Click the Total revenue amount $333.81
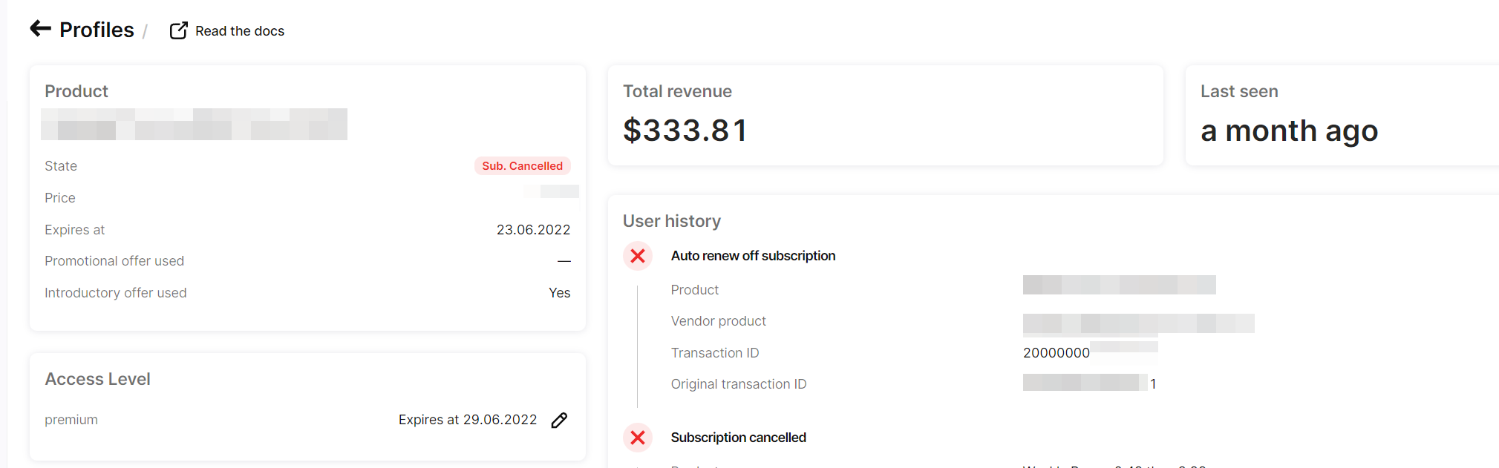The height and width of the screenshot is (468, 1499). point(685,131)
